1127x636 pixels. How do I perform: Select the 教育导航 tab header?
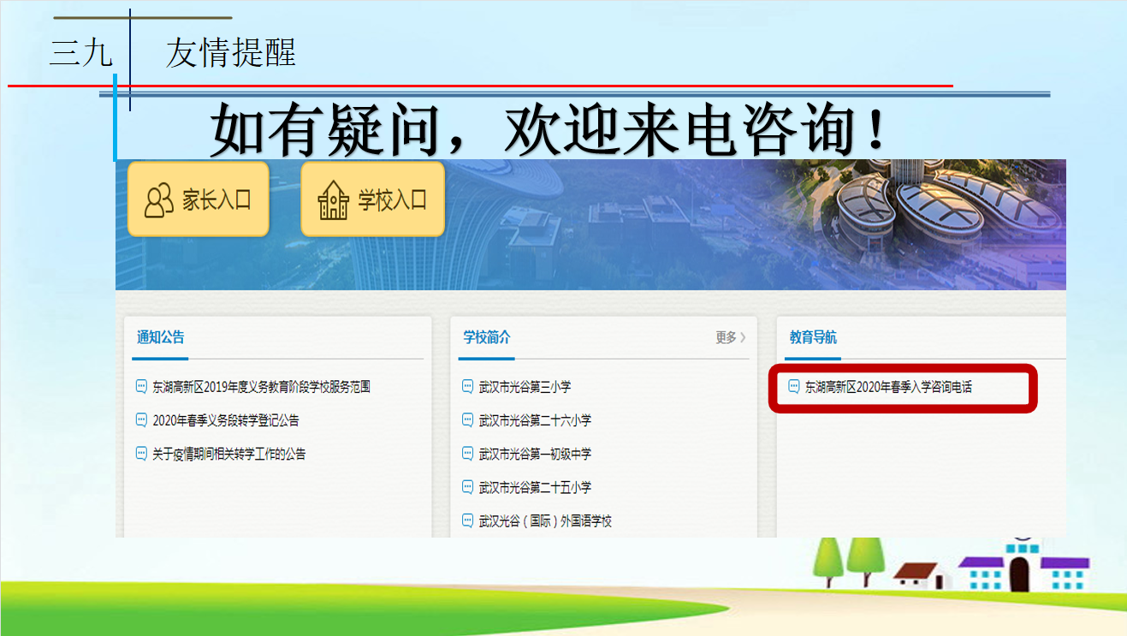click(813, 337)
